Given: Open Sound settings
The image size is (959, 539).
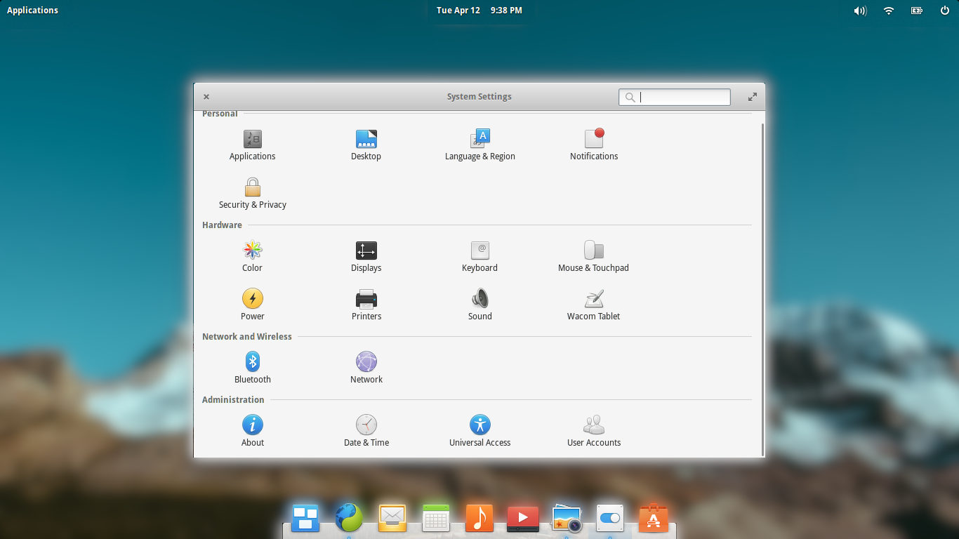Looking at the screenshot, I should (x=480, y=305).
